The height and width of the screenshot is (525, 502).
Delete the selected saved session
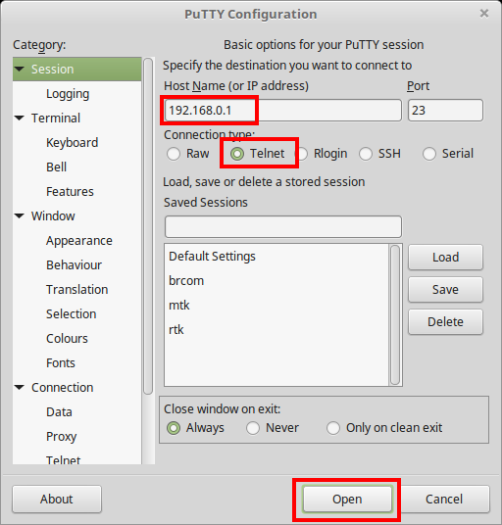coord(445,322)
